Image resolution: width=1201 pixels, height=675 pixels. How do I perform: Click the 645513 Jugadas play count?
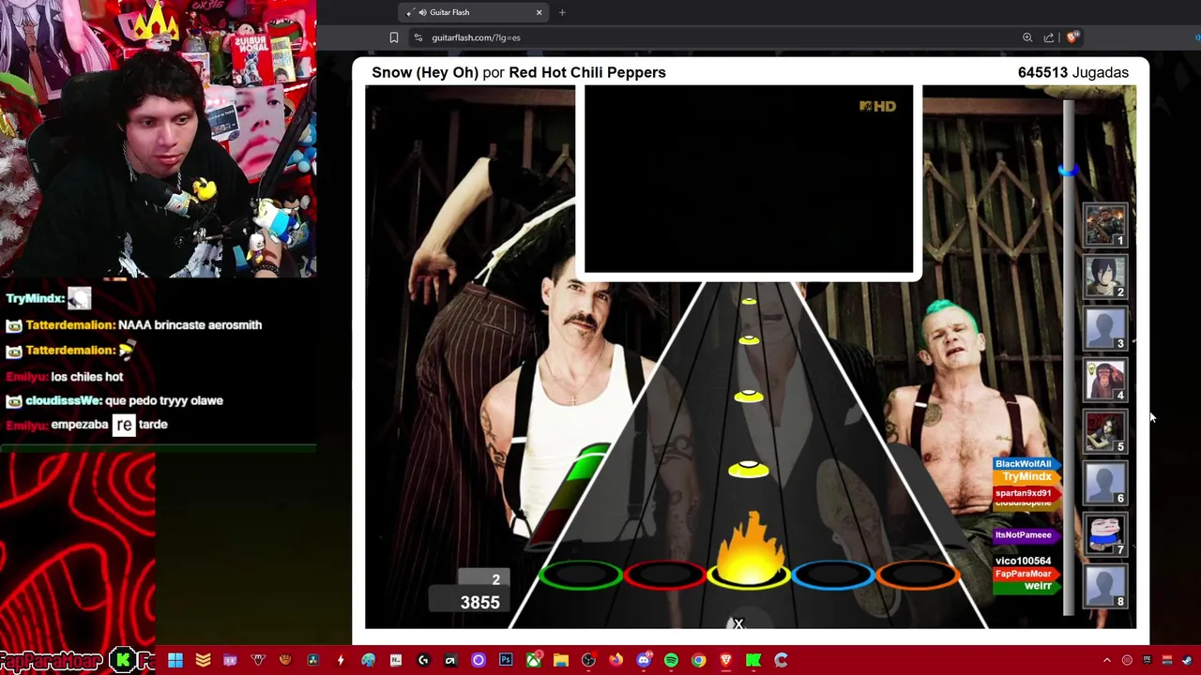[x=1073, y=72]
